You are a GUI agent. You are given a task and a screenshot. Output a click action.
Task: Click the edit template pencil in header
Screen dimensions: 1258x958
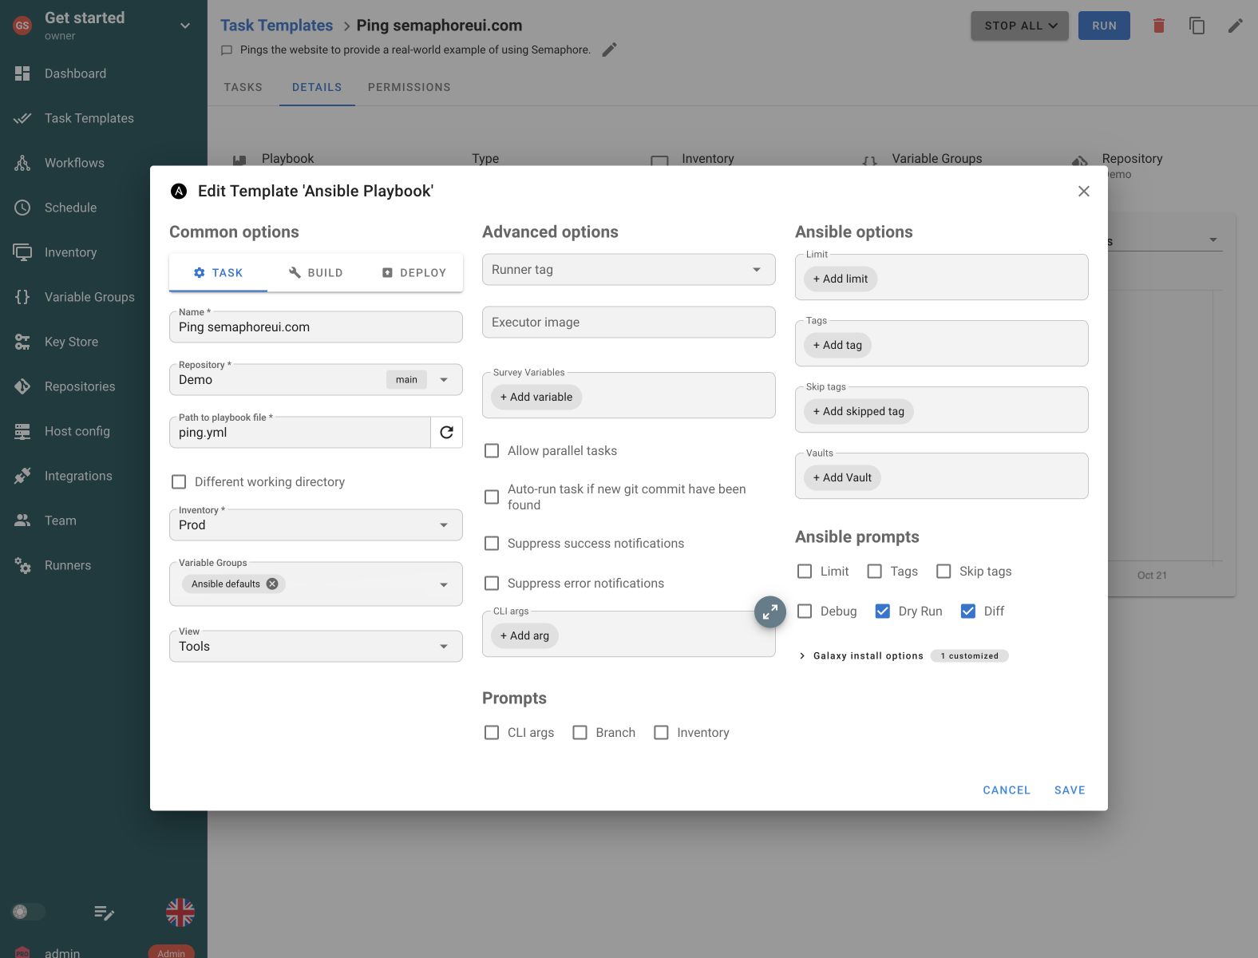(x=1235, y=26)
